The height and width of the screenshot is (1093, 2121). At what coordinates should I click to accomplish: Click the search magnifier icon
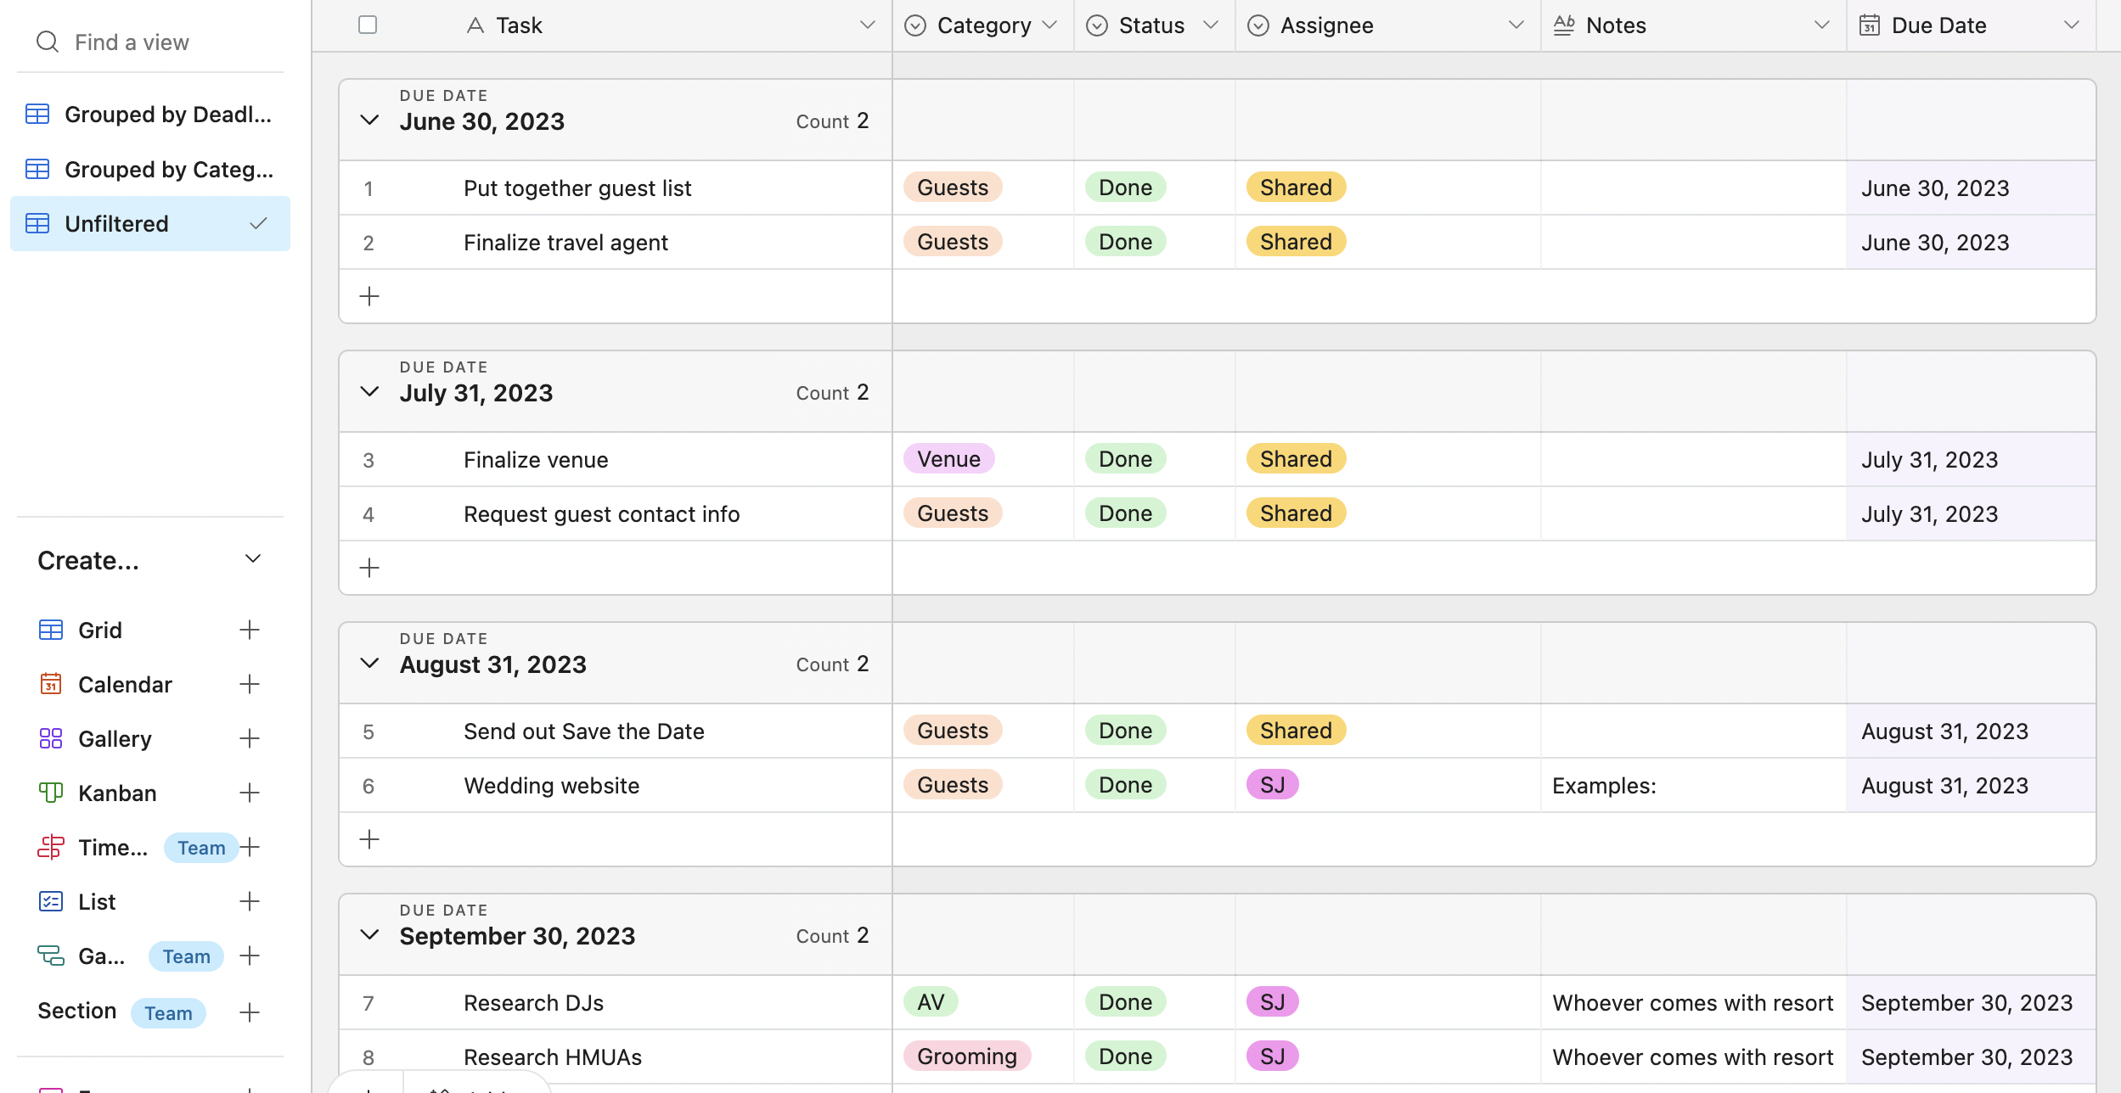tap(48, 42)
